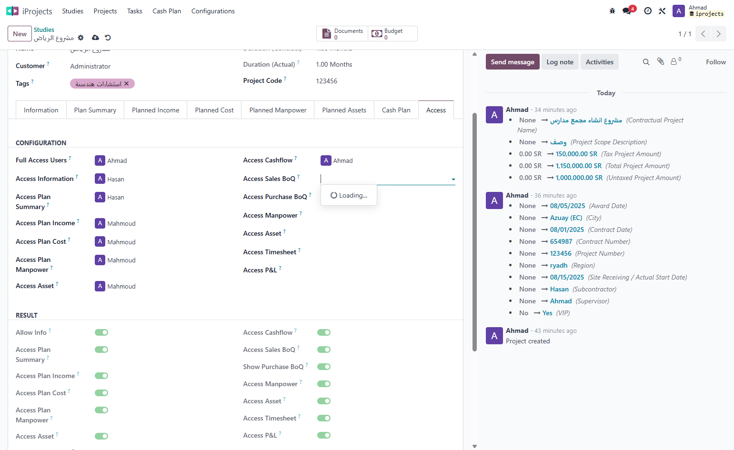Open the Cash Plan tab
734x450 pixels.
(x=396, y=110)
